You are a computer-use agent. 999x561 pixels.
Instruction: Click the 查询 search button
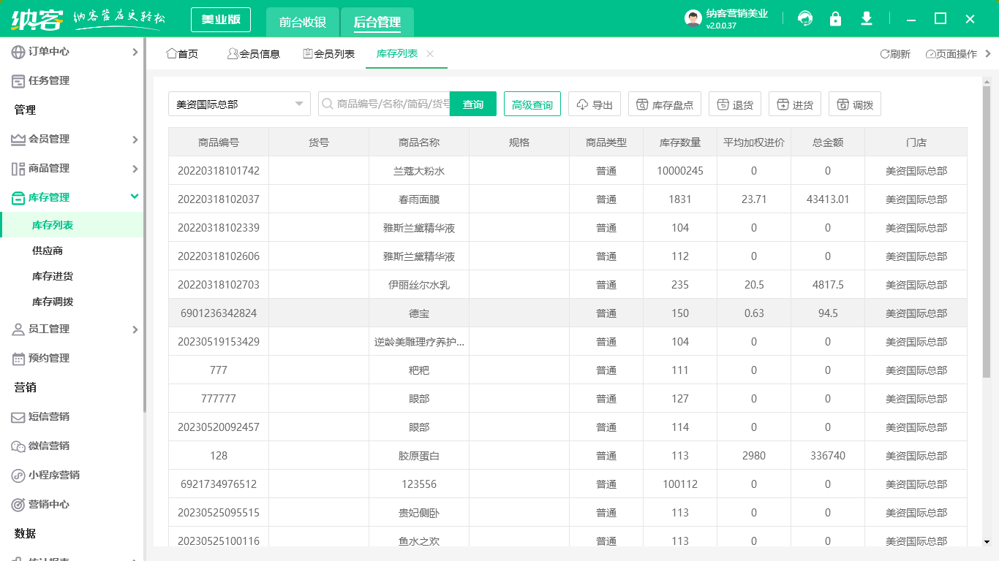pyautogui.click(x=472, y=103)
